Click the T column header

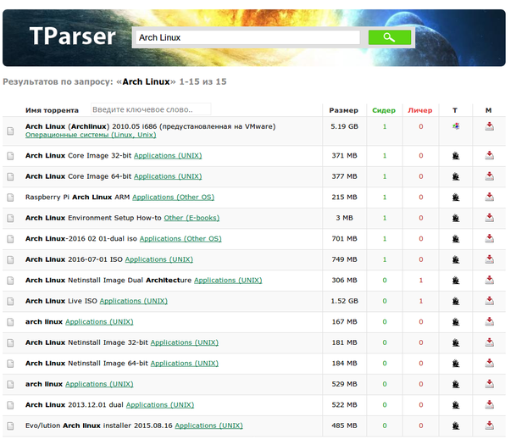click(x=455, y=110)
